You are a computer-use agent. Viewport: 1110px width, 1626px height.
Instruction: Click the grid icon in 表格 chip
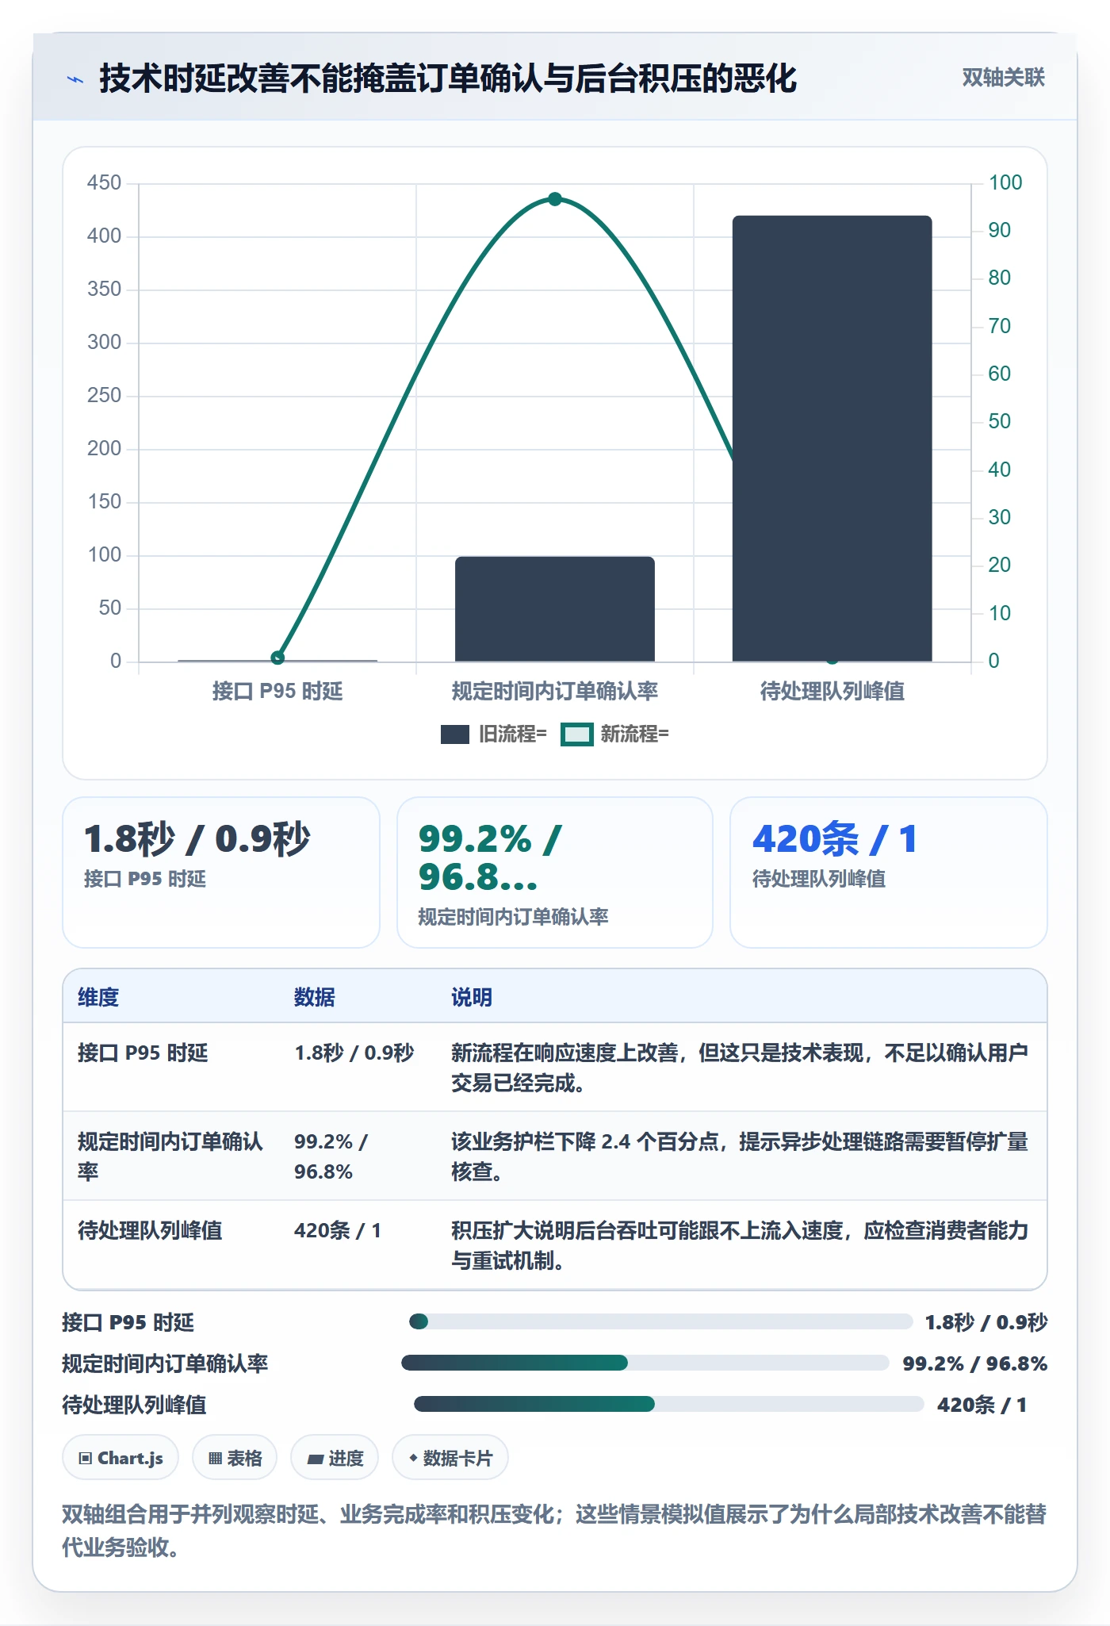click(x=215, y=1458)
